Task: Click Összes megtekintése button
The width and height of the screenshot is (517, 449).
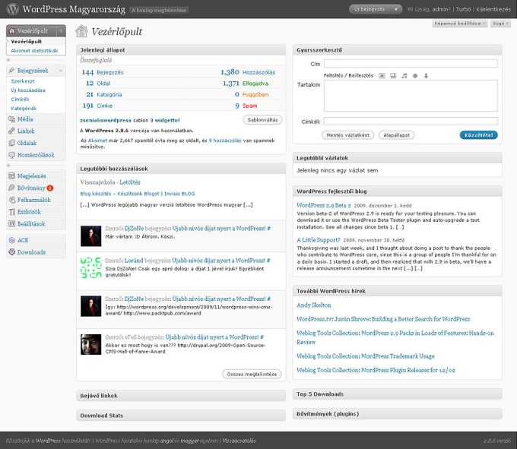Action: click(252, 375)
